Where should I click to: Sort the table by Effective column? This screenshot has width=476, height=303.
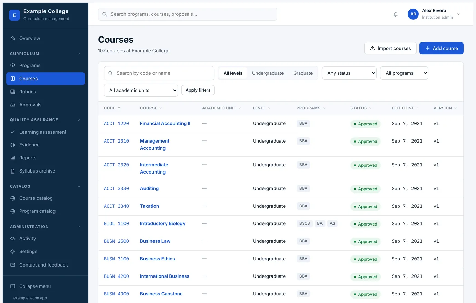[x=406, y=108]
